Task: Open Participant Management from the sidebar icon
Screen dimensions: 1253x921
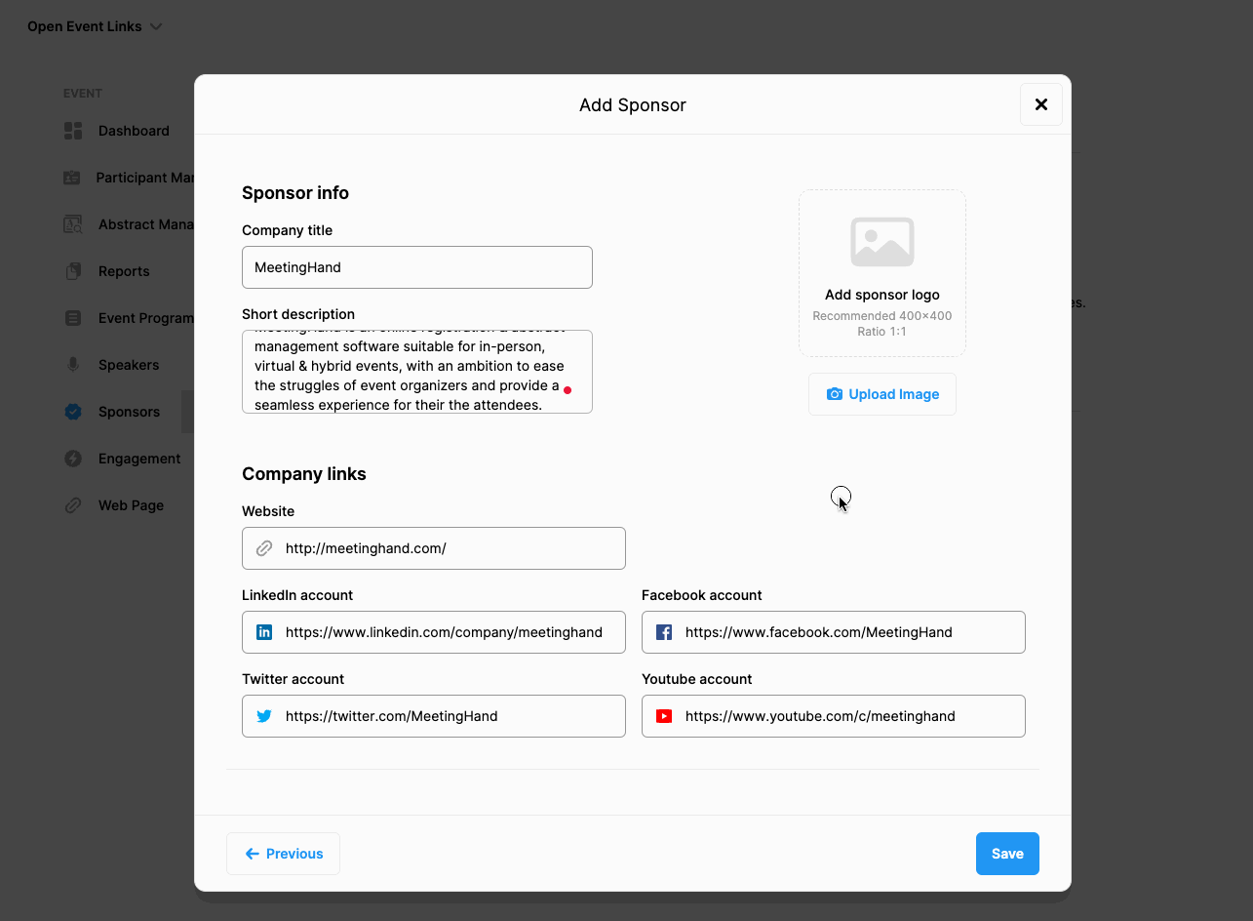Action: pos(72,177)
